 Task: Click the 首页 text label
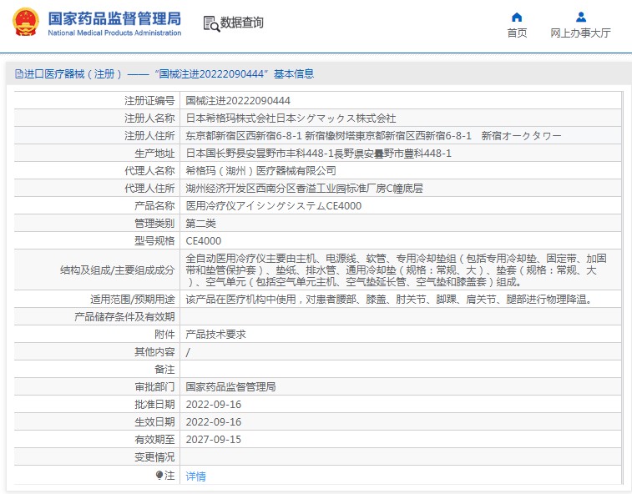pos(517,33)
